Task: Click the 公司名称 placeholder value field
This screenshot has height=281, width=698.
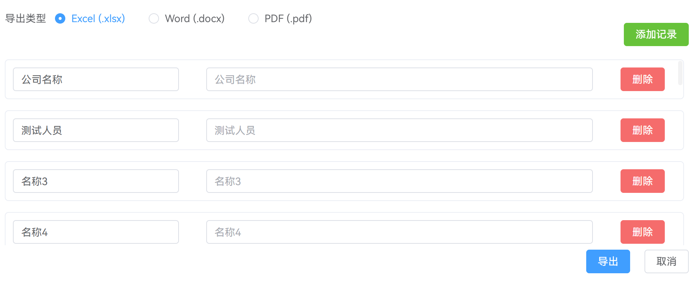Action: (399, 79)
